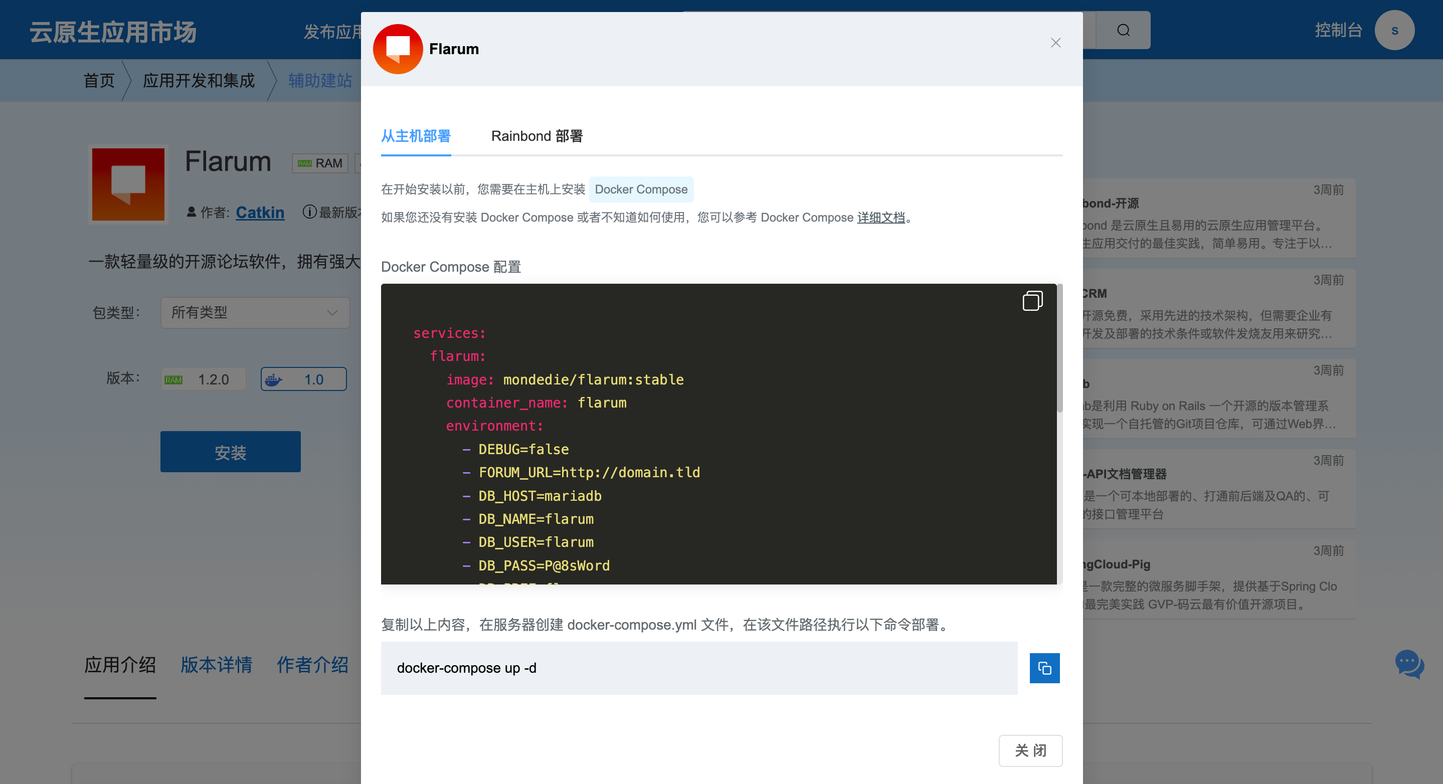This screenshot has height=784, width=1443.
Task: Open the 应用介绍 tab
Action: pyautogui.click(x=120, y=665)
